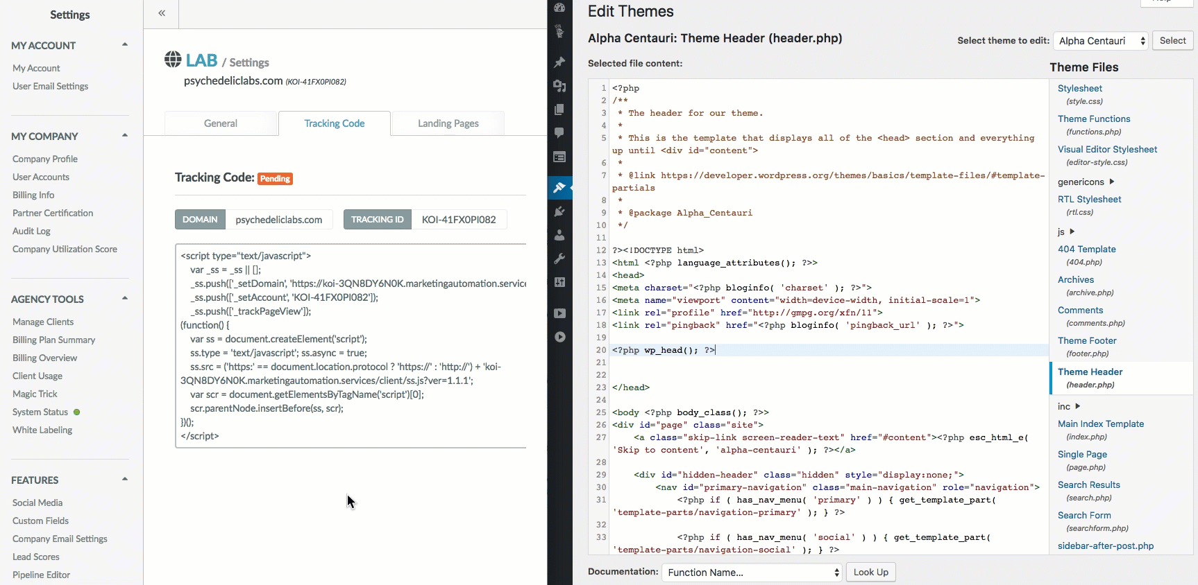Collapse the MY ACCOUNT section
The height and width of the screenshot is (585, 1198).
125,44
